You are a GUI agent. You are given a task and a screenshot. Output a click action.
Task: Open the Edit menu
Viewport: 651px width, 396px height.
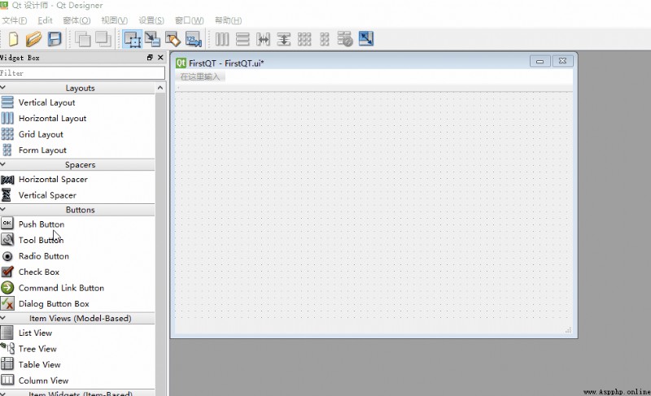pyautogui.click(x=45, y=20)
